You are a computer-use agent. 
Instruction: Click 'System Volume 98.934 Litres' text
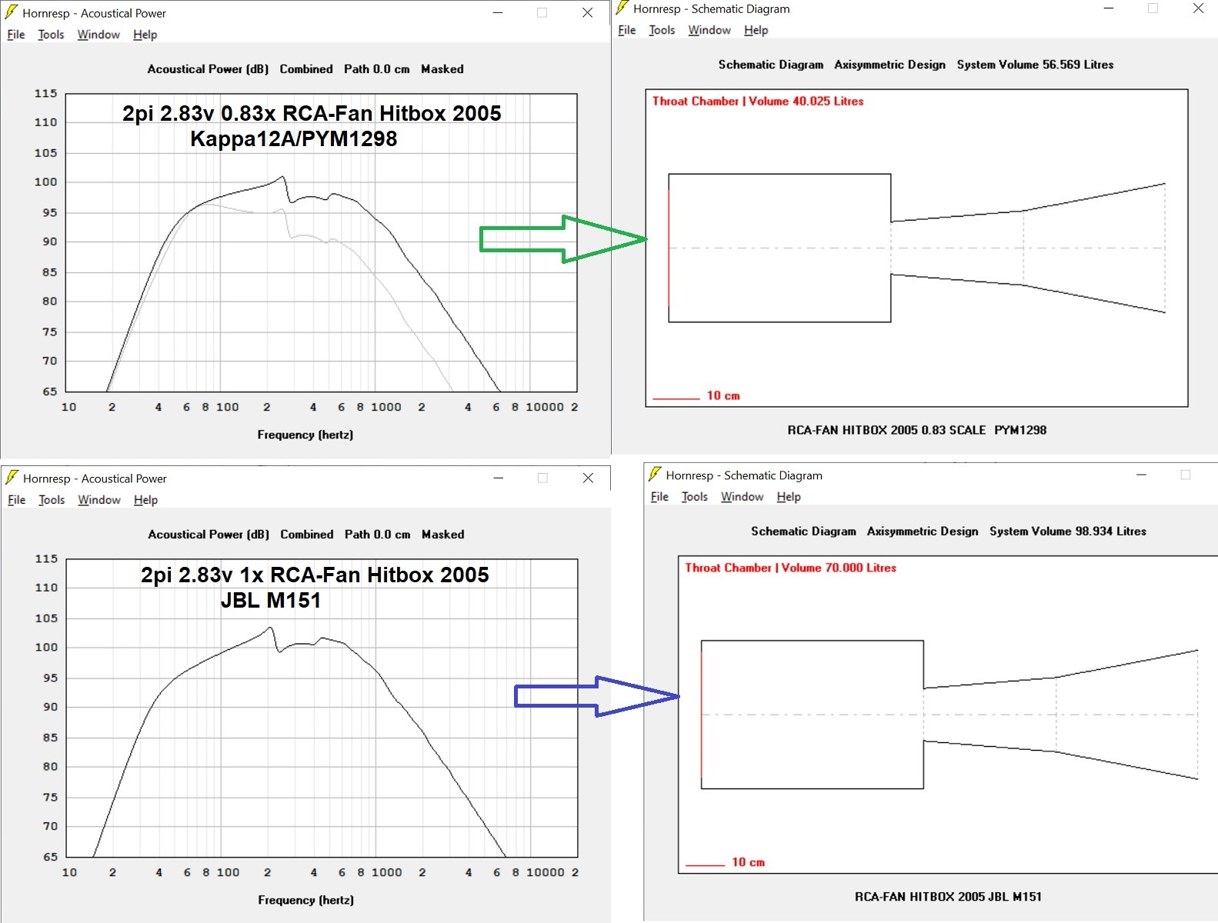(x=1068, y=531)
